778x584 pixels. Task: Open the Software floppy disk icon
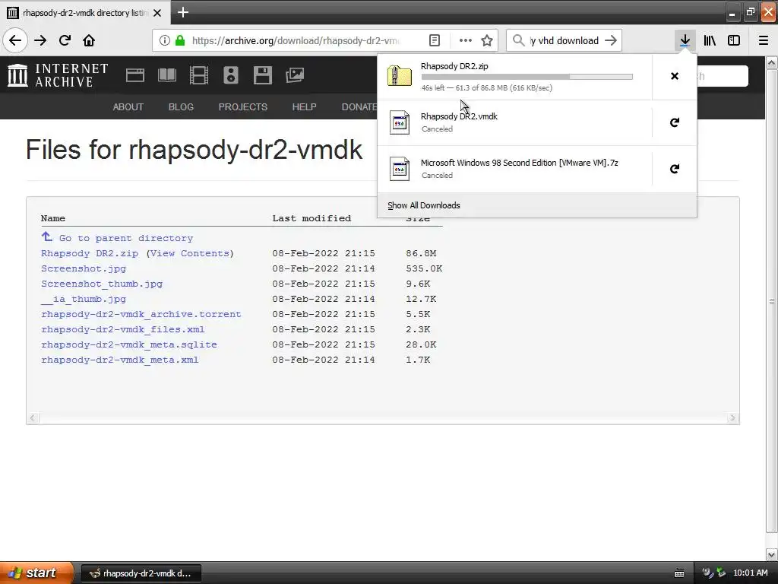coord(262,75)
